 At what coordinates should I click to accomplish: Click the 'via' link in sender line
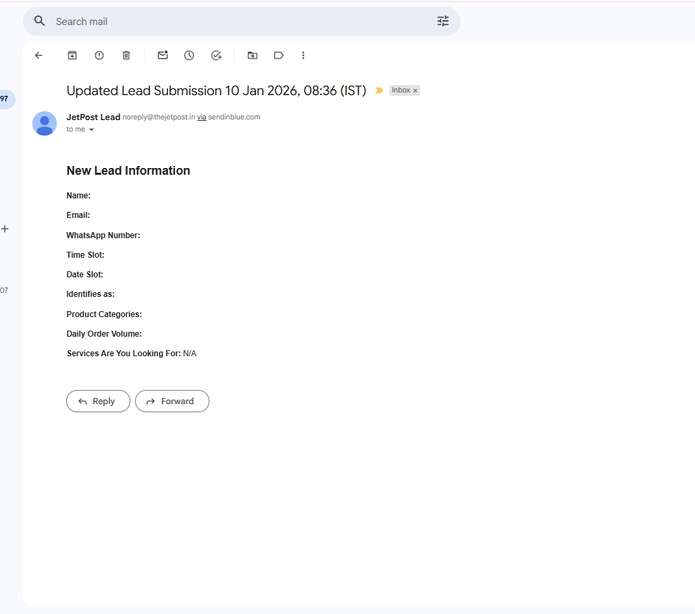click(x=202, y=117)
